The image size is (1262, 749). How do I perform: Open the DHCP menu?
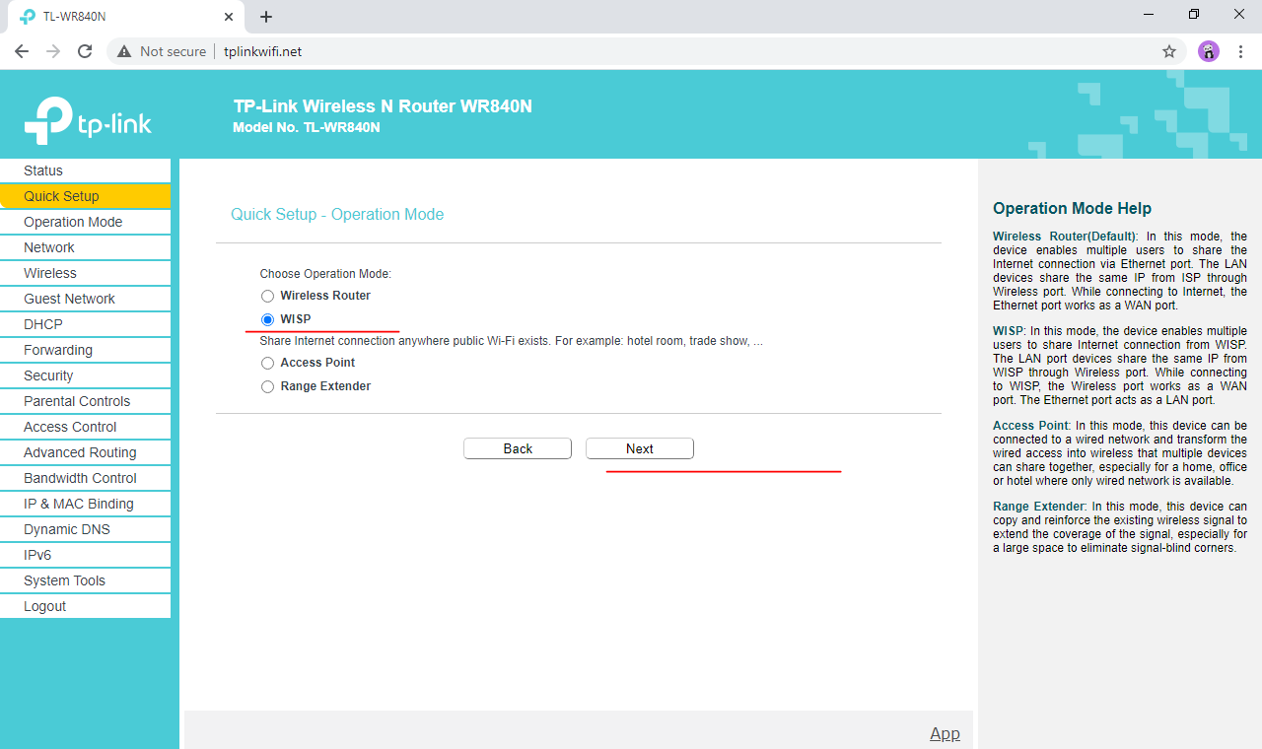pyautogui.click(x=85, y=324)
